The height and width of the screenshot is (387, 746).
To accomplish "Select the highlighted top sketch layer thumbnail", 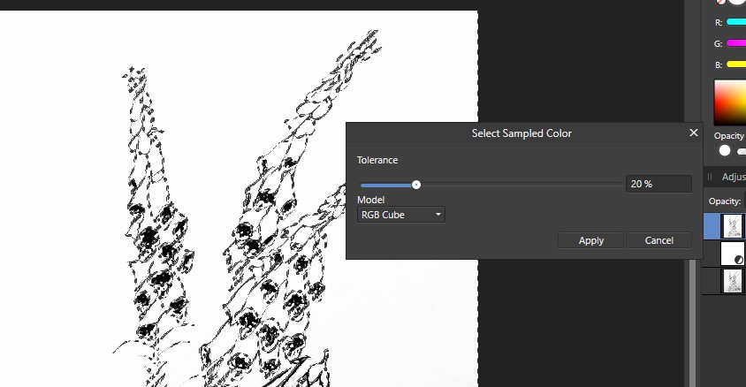I will tap(732, 226).
